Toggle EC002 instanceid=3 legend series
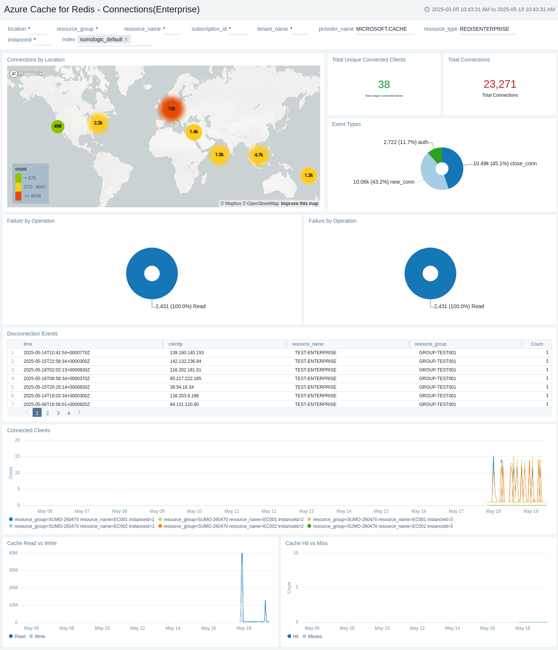Image resolution: width=558 pixels, height=650 pixels. click(380, 526)
